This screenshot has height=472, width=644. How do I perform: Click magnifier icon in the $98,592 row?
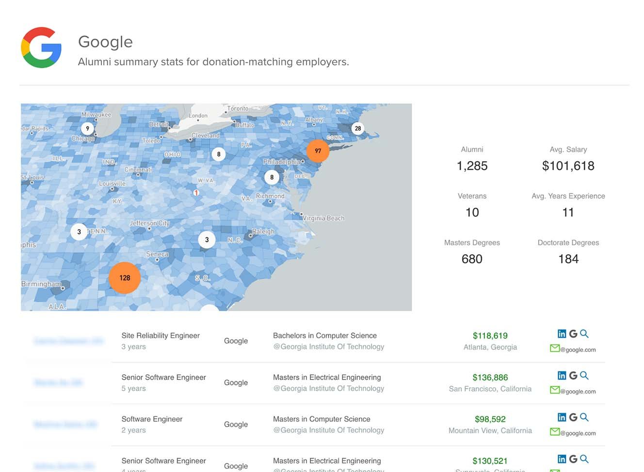click(x=584, y=417)
